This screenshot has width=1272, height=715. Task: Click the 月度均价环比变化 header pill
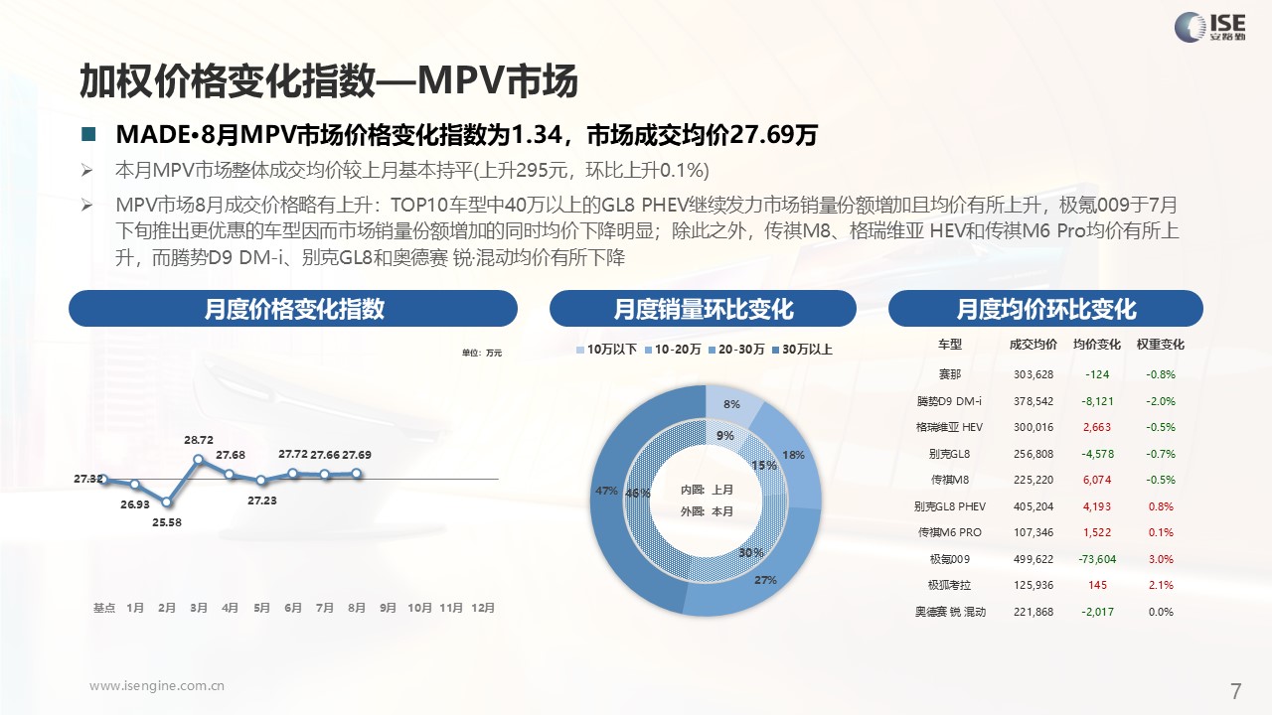pyautogui.click(x=1045, y=309)
